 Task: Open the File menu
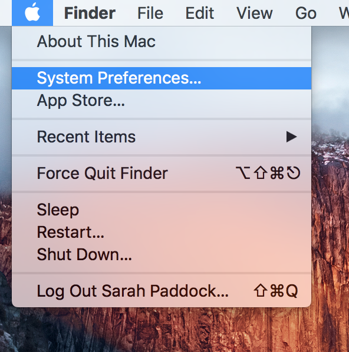click(x=150, y=13)
